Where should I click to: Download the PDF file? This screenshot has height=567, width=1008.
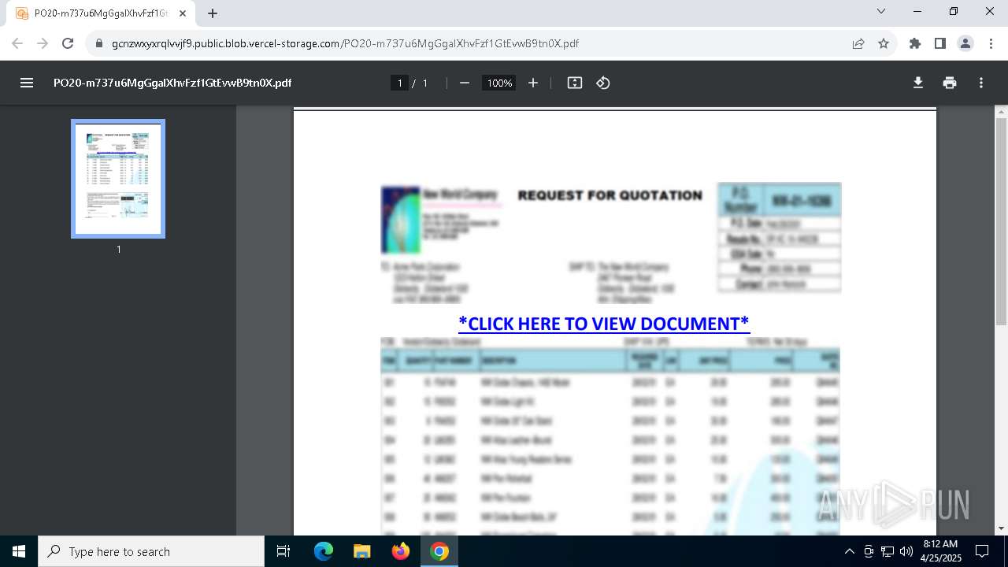pyautogui.click(x=918, y=83)
